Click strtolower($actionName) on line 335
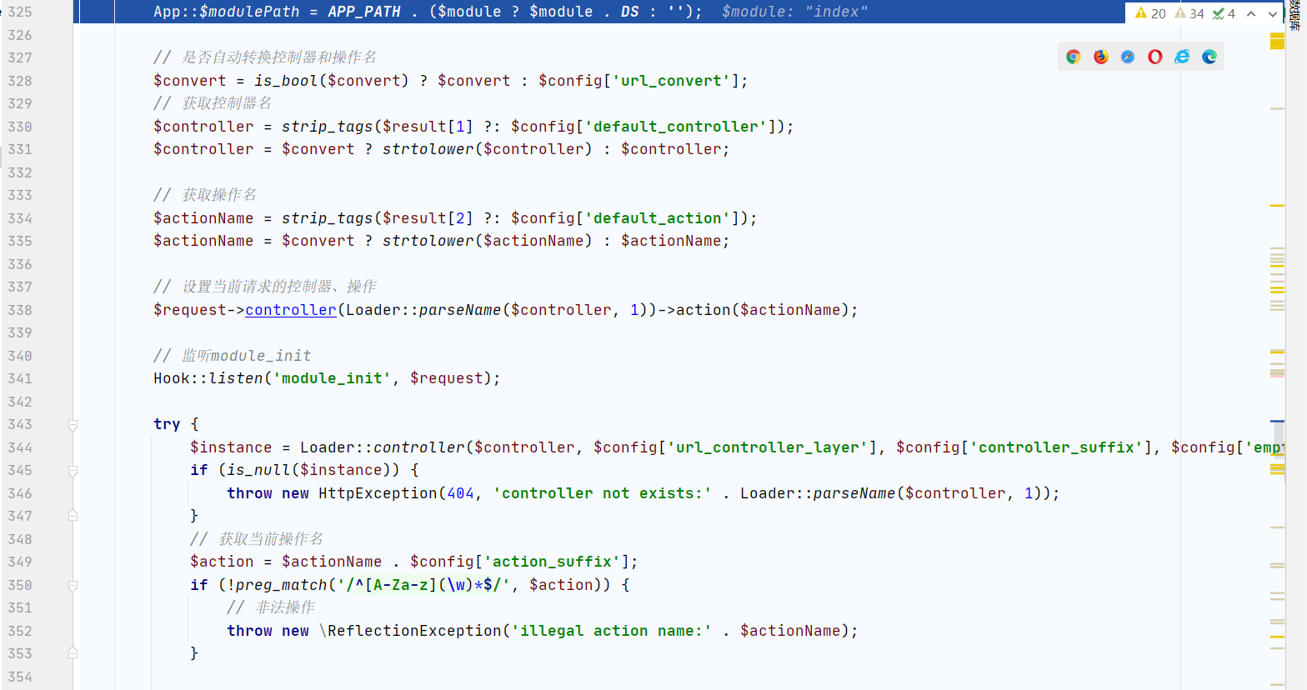1307x690 pixels. tap(488, 241)
